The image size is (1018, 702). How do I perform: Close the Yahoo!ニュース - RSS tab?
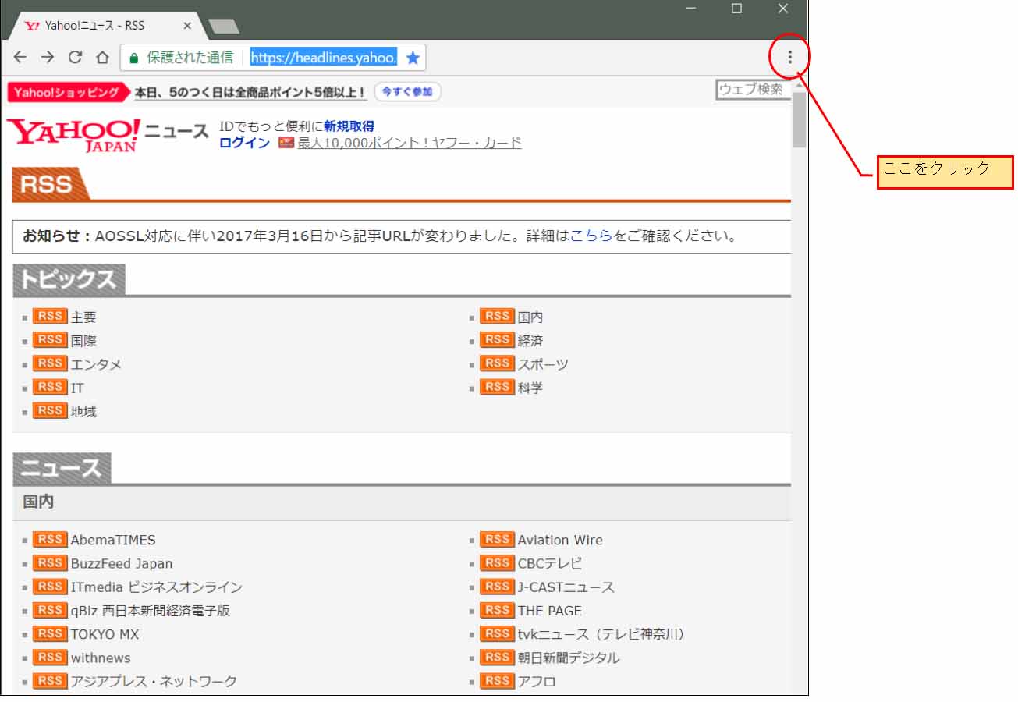(x=187, y=26)
